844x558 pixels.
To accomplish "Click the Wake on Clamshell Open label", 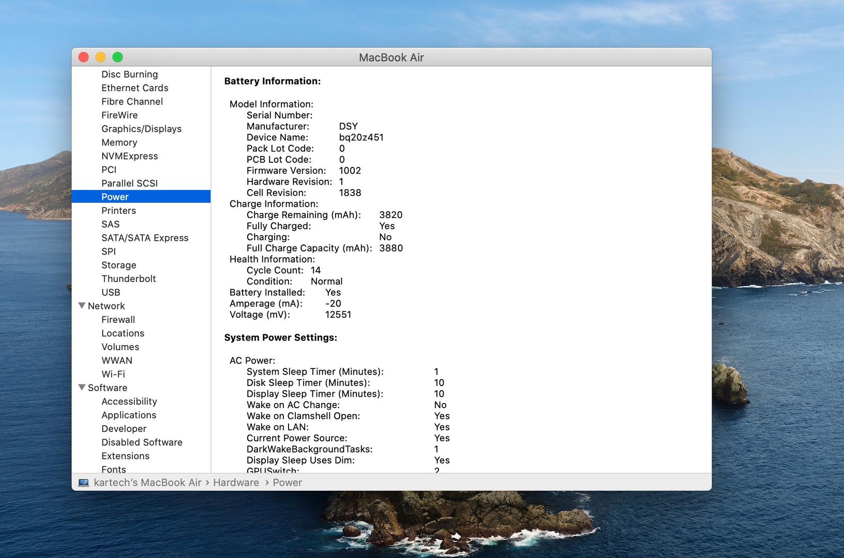I will click(x=303, y=416).
